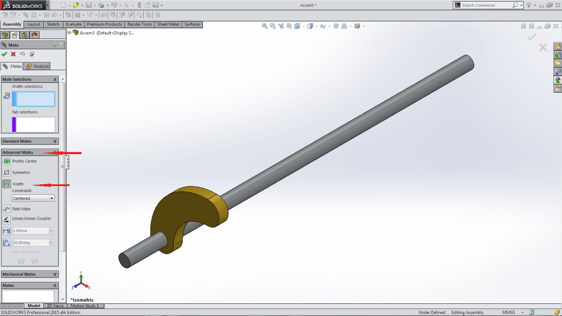The height and width of the screenshot is (316, 562).
Task: Confirm the mate with the green checkmark
Action: click(4, 54)
